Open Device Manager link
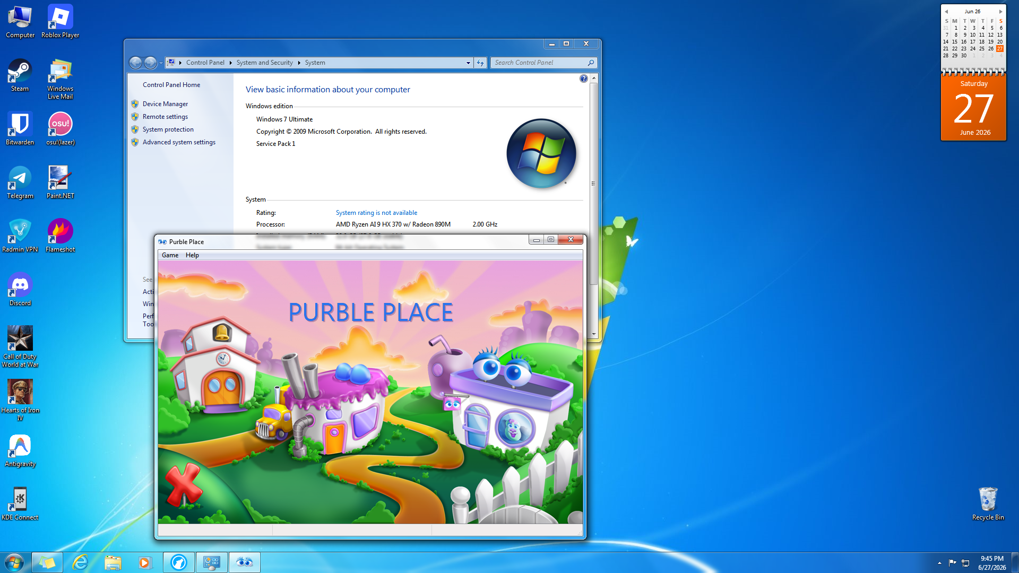Image resolution: width=1019 pixels, height=573 pixels. pyautogui.click(x=165, y=104)
